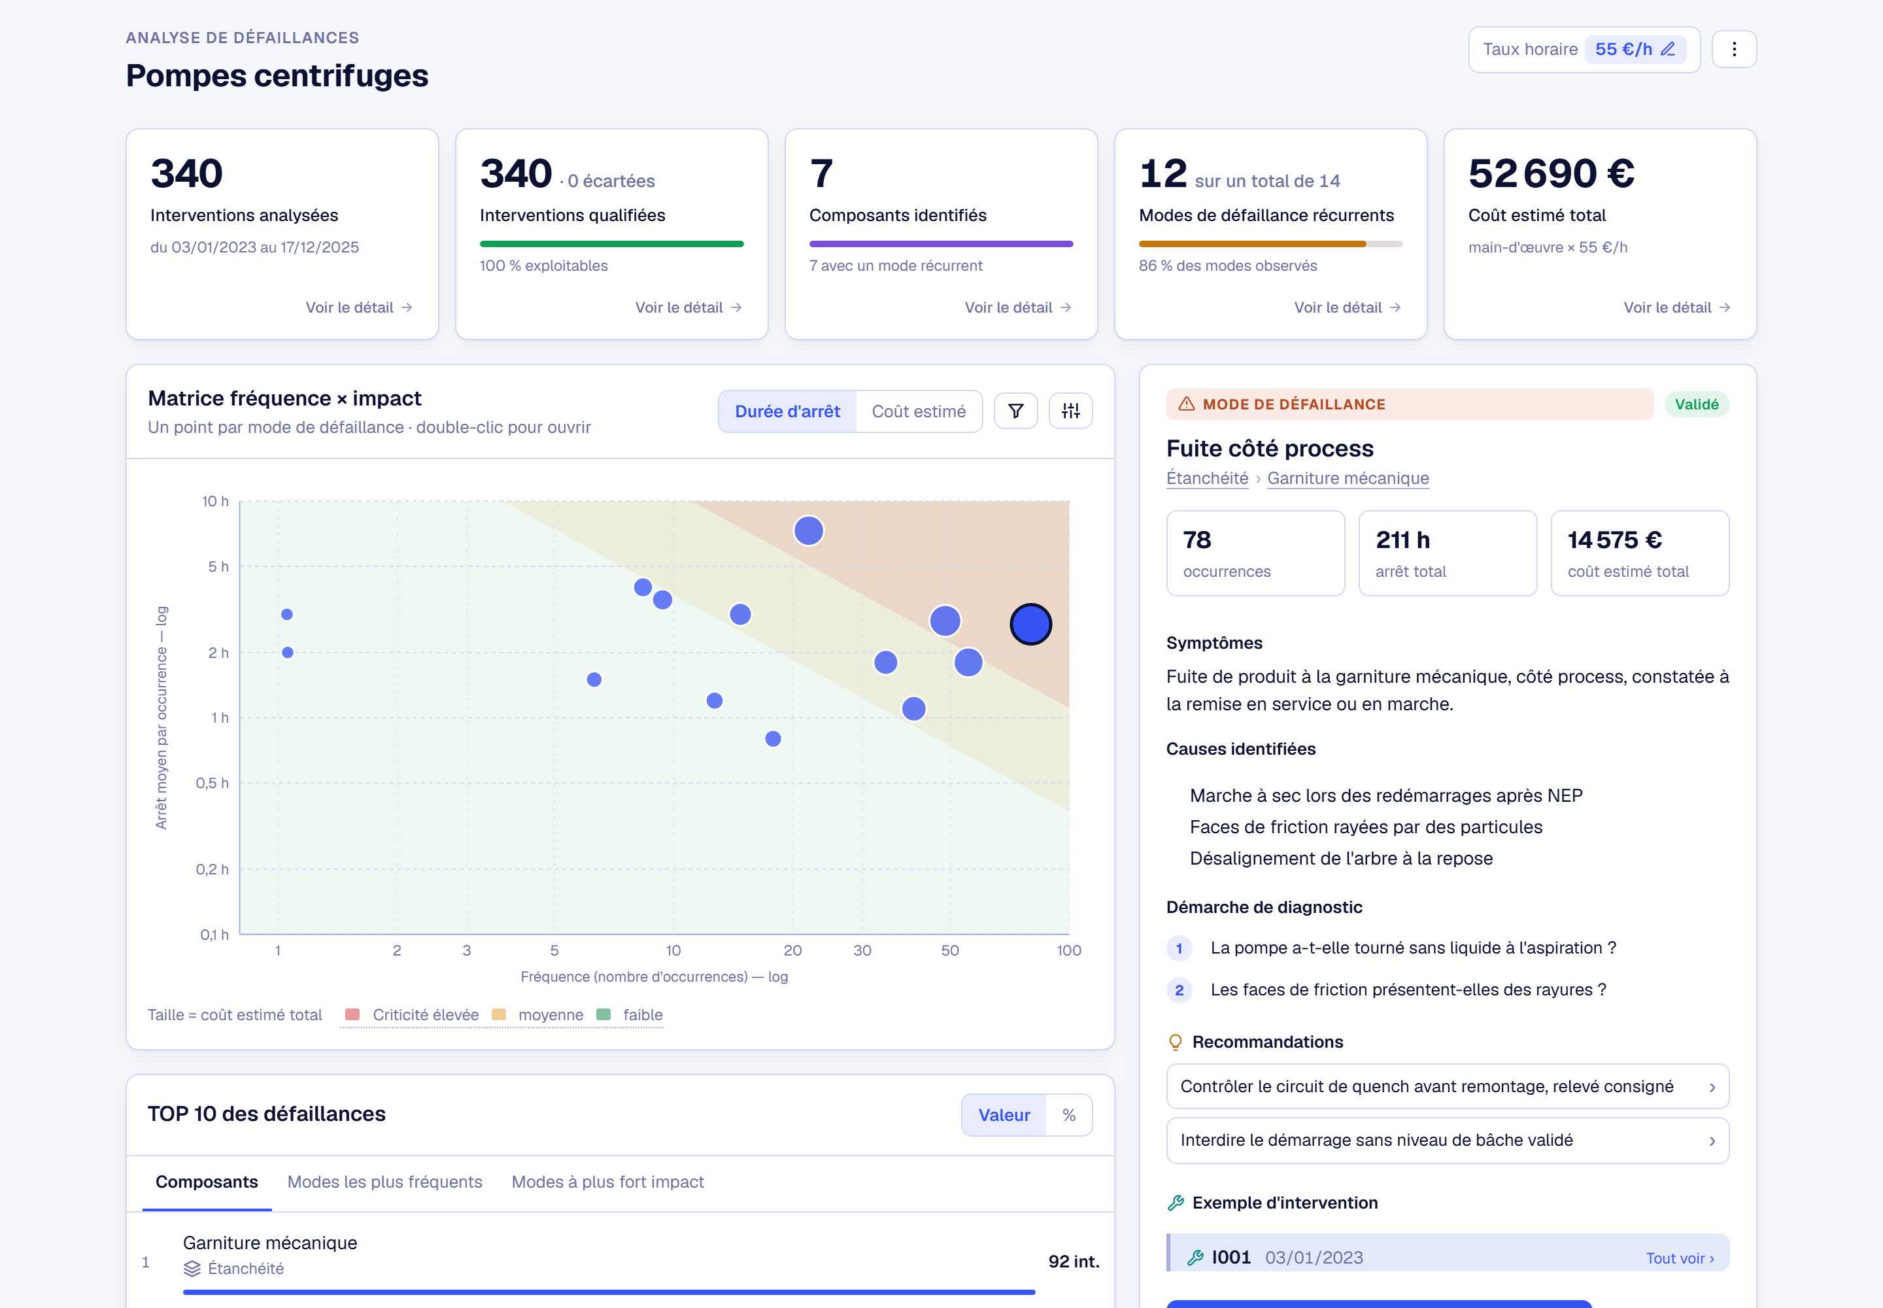The image size is (1883, 1308).
Task: Switch to Modes les plus fréquents tab
Action: coord(384,1182)
